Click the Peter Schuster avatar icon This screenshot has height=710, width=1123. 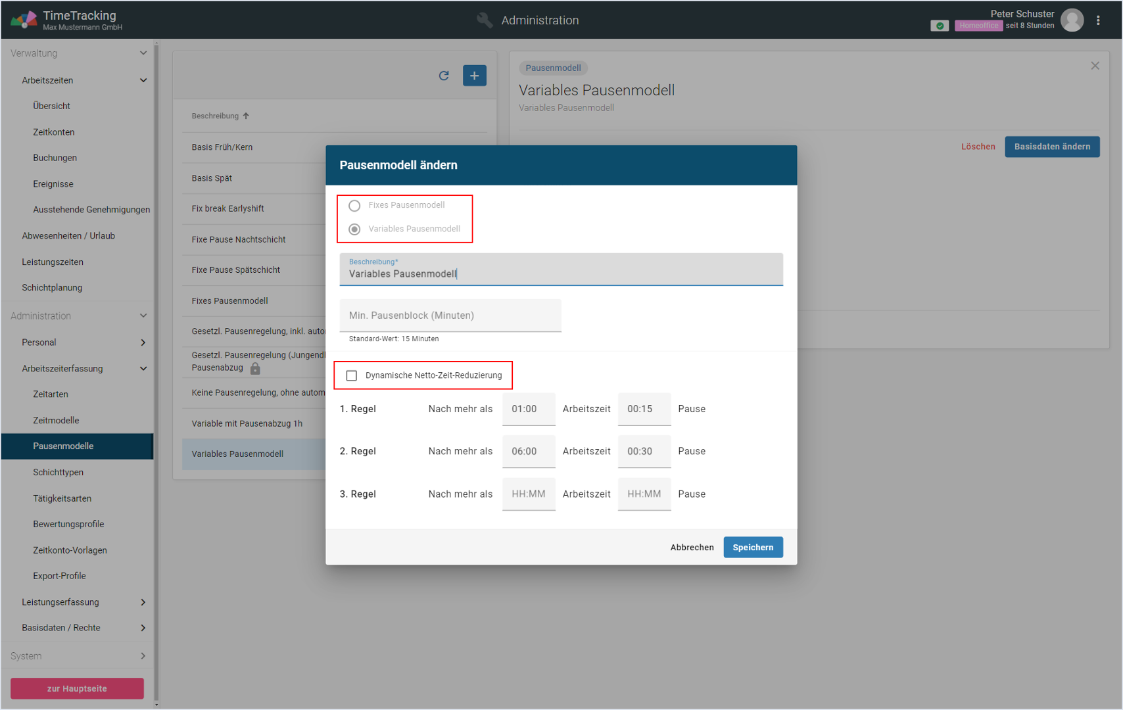1072,20
